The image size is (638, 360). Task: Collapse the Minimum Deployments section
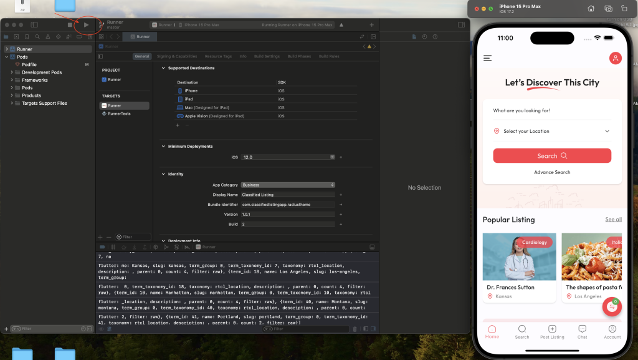click(163, 146)
